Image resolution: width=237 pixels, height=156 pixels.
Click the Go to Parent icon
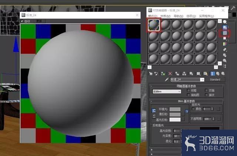[x=218, y=73]
